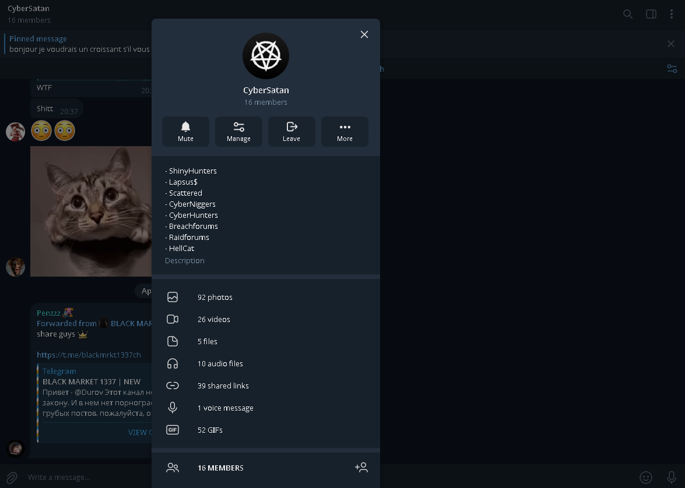Open the Forwarded from BLACK MARKET source

tap(94, 323)
